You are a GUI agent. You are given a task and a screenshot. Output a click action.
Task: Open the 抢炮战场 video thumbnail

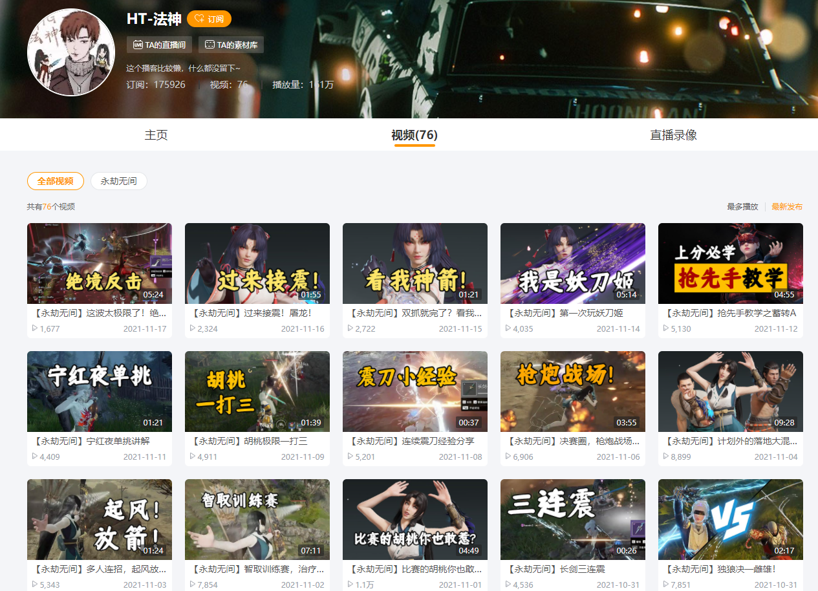pyautogui.click(x=573, y=391)
